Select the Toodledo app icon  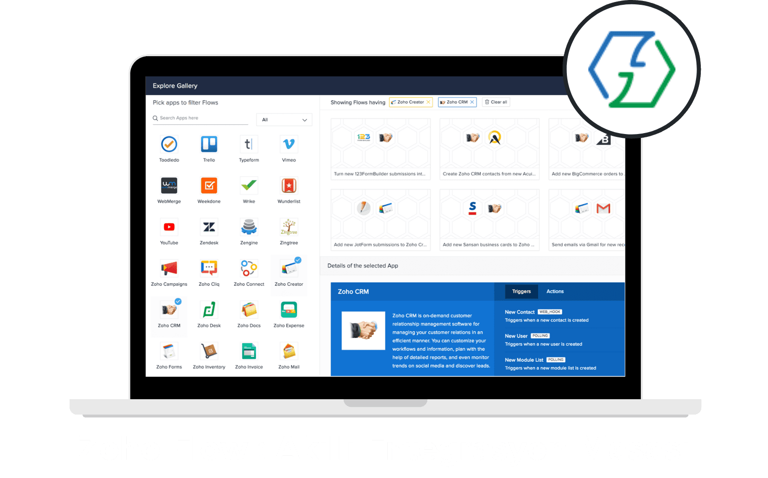[169, 144]
